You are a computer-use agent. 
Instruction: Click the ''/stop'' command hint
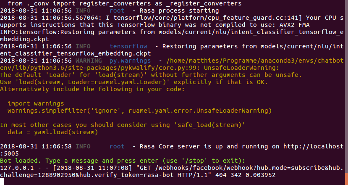[x=194, y=161]
